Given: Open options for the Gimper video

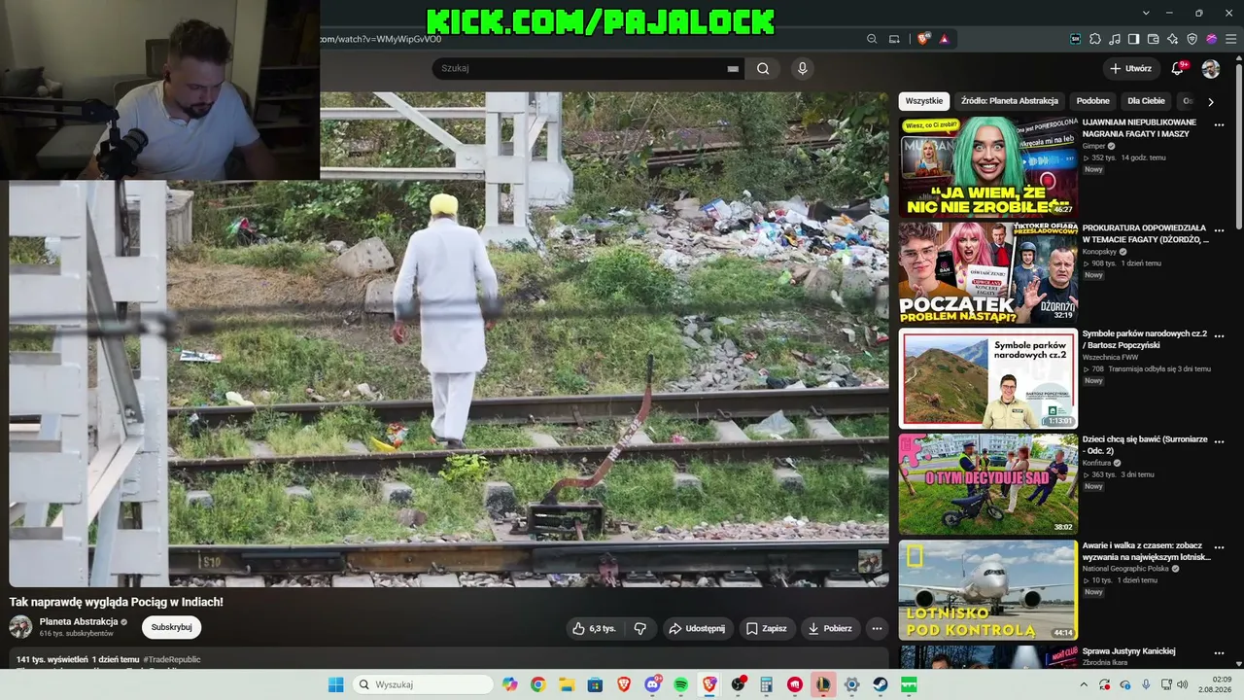Looking at the screenshot, I should point(1220,123).
